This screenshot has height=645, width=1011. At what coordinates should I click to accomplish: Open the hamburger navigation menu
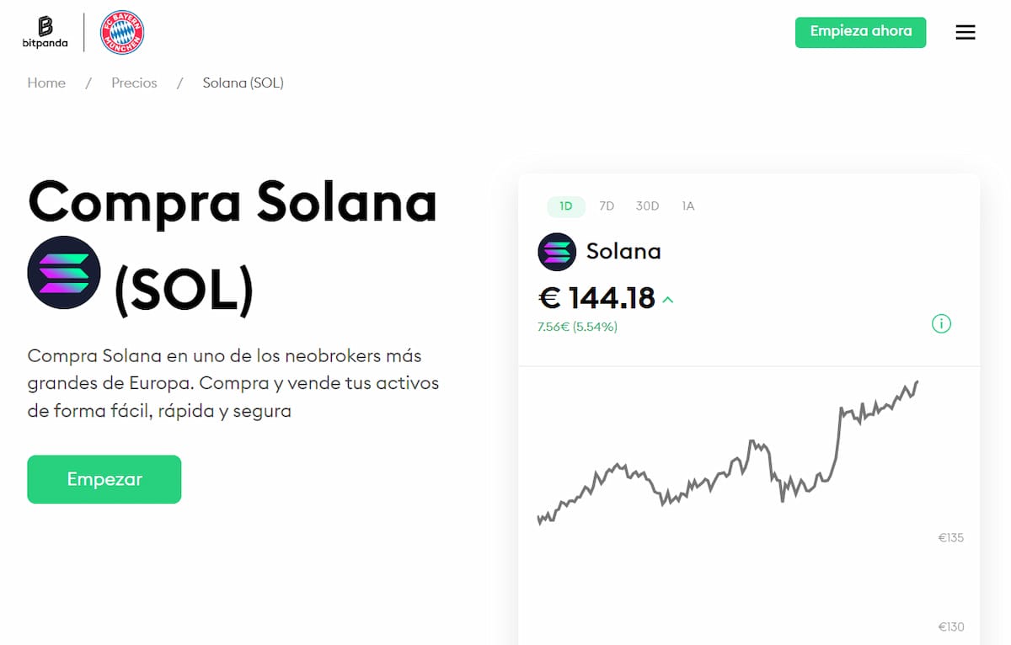(x=965, y=32)
